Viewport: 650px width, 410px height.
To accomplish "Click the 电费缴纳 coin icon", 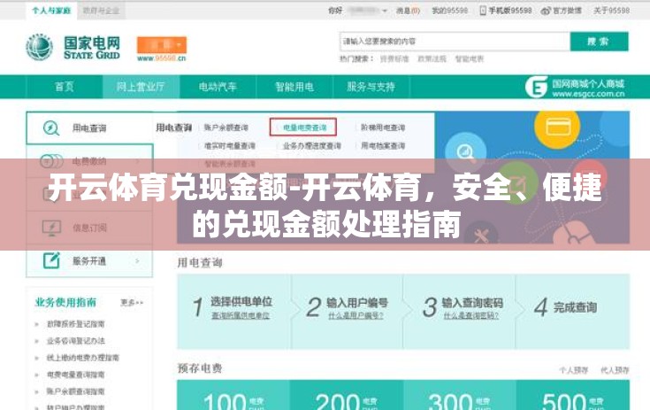I will (51, 161).
